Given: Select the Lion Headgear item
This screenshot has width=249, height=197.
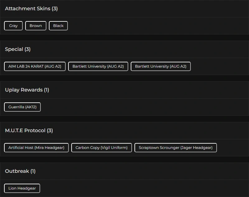Looking at the screenshot, I should pos(22,188).
